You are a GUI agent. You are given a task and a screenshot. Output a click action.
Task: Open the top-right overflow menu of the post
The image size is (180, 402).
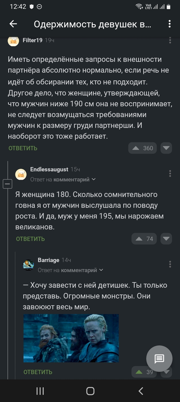pos(169,24)
